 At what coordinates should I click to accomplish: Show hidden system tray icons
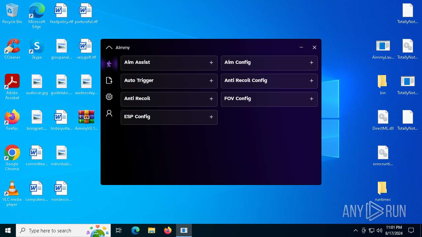(355, 230)
